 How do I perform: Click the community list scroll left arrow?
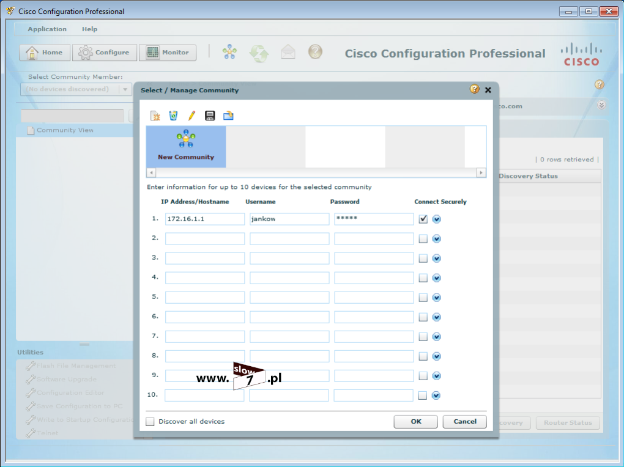(151, 172)
